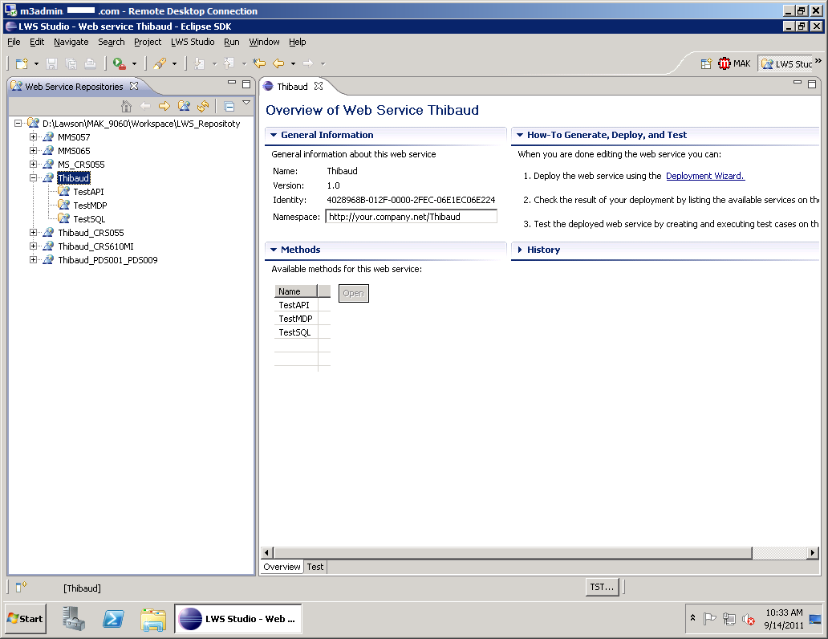Expand the MMS057 tree node
The width and height of the screenshot is (828, 639).
coord(34,137)
